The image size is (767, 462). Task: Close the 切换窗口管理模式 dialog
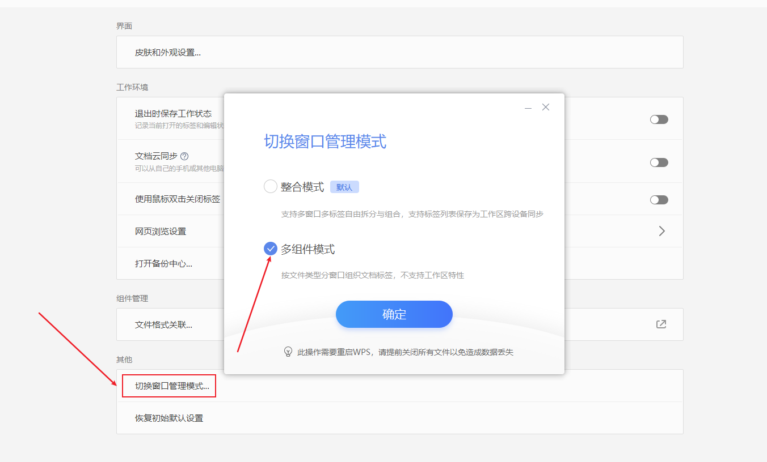pyautogui.click(x=545, y=106)
